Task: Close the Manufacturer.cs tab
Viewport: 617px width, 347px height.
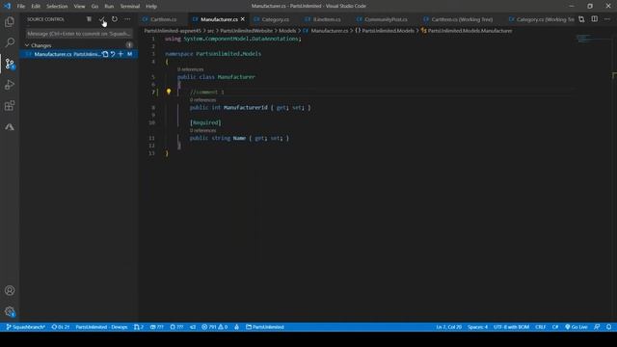Action: click(243, 19)
